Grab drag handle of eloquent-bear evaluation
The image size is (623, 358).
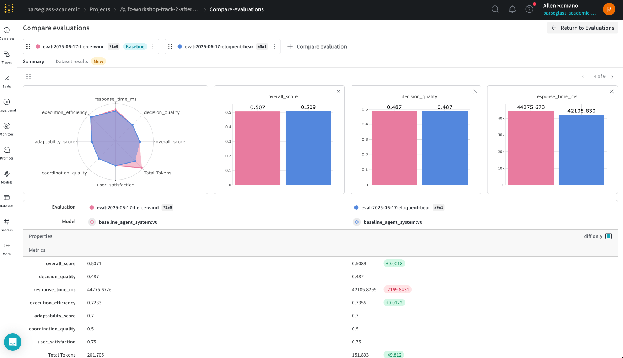coord(170,46)
